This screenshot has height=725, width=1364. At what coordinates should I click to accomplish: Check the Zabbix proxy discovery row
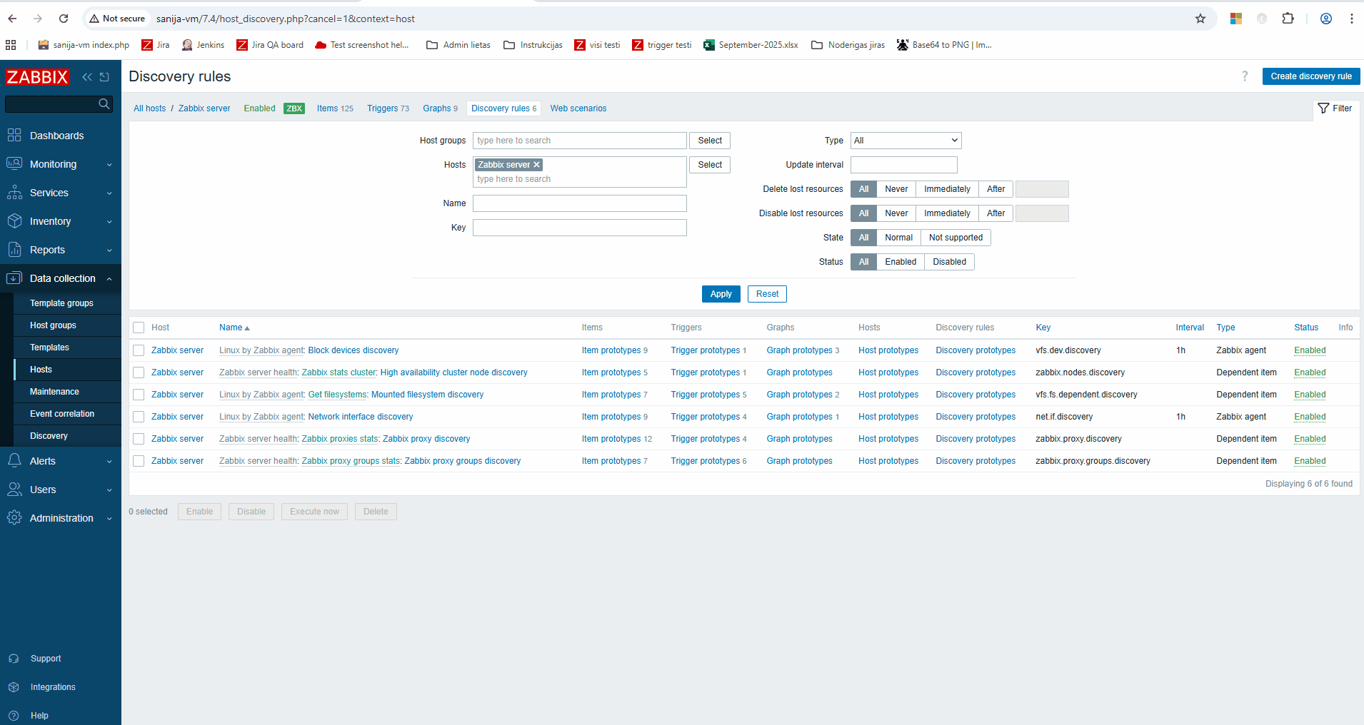pos(139,439)
